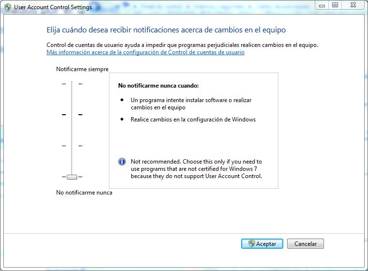
Task: Click 'Realice cambios en la configuración de Windows' text
Action: [x=193, y=120]
